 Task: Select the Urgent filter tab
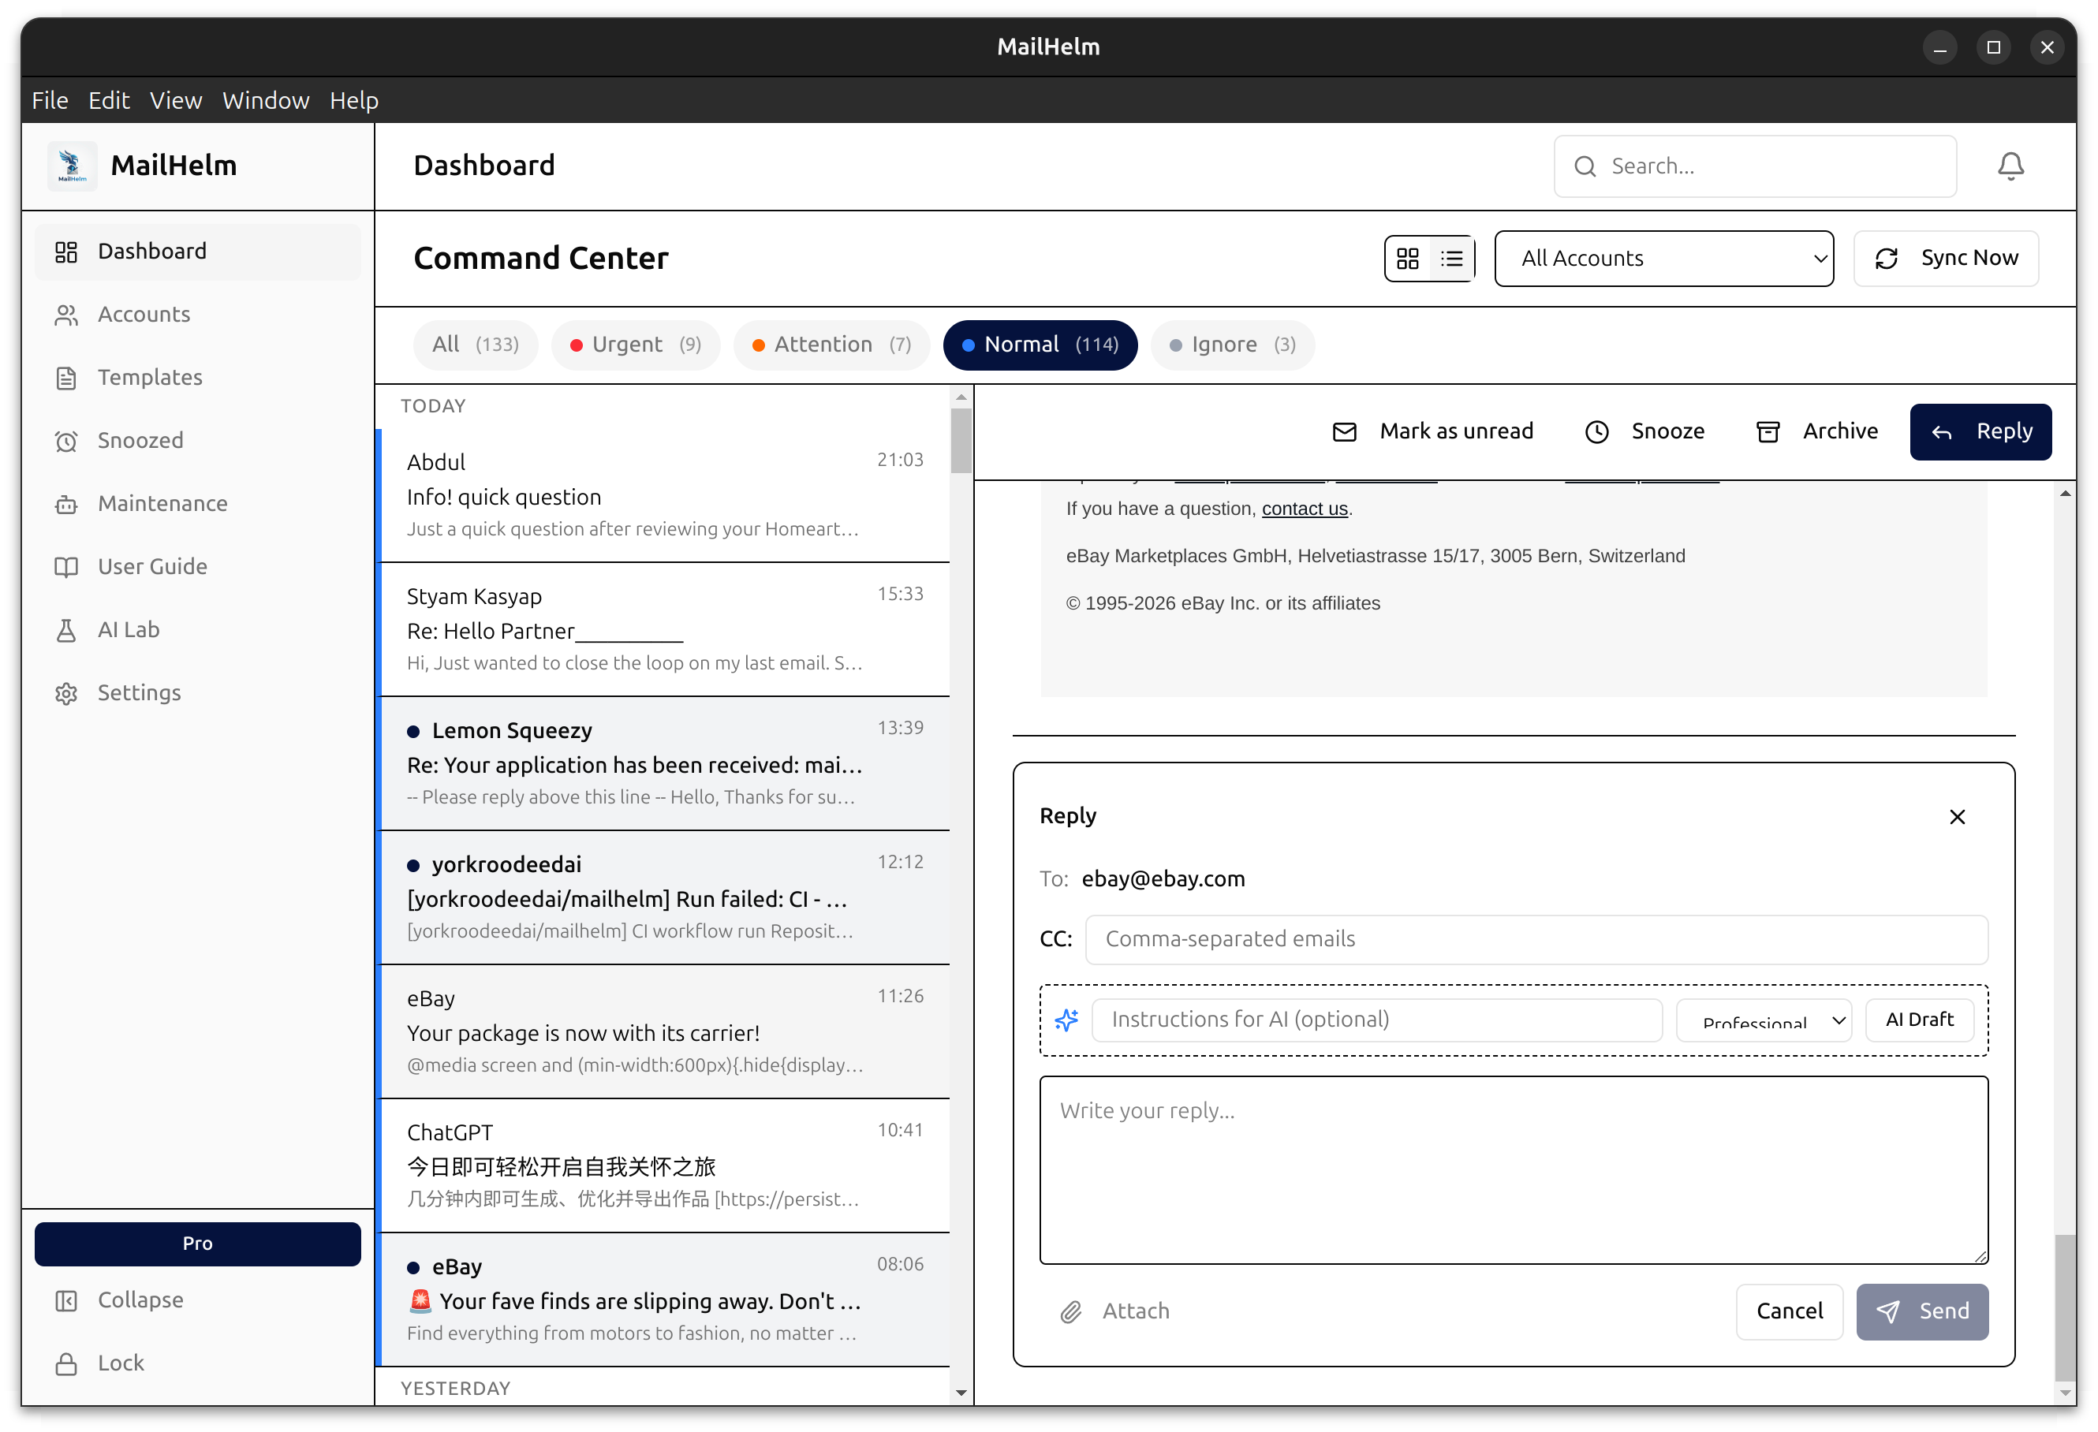(x=636, y=345)
